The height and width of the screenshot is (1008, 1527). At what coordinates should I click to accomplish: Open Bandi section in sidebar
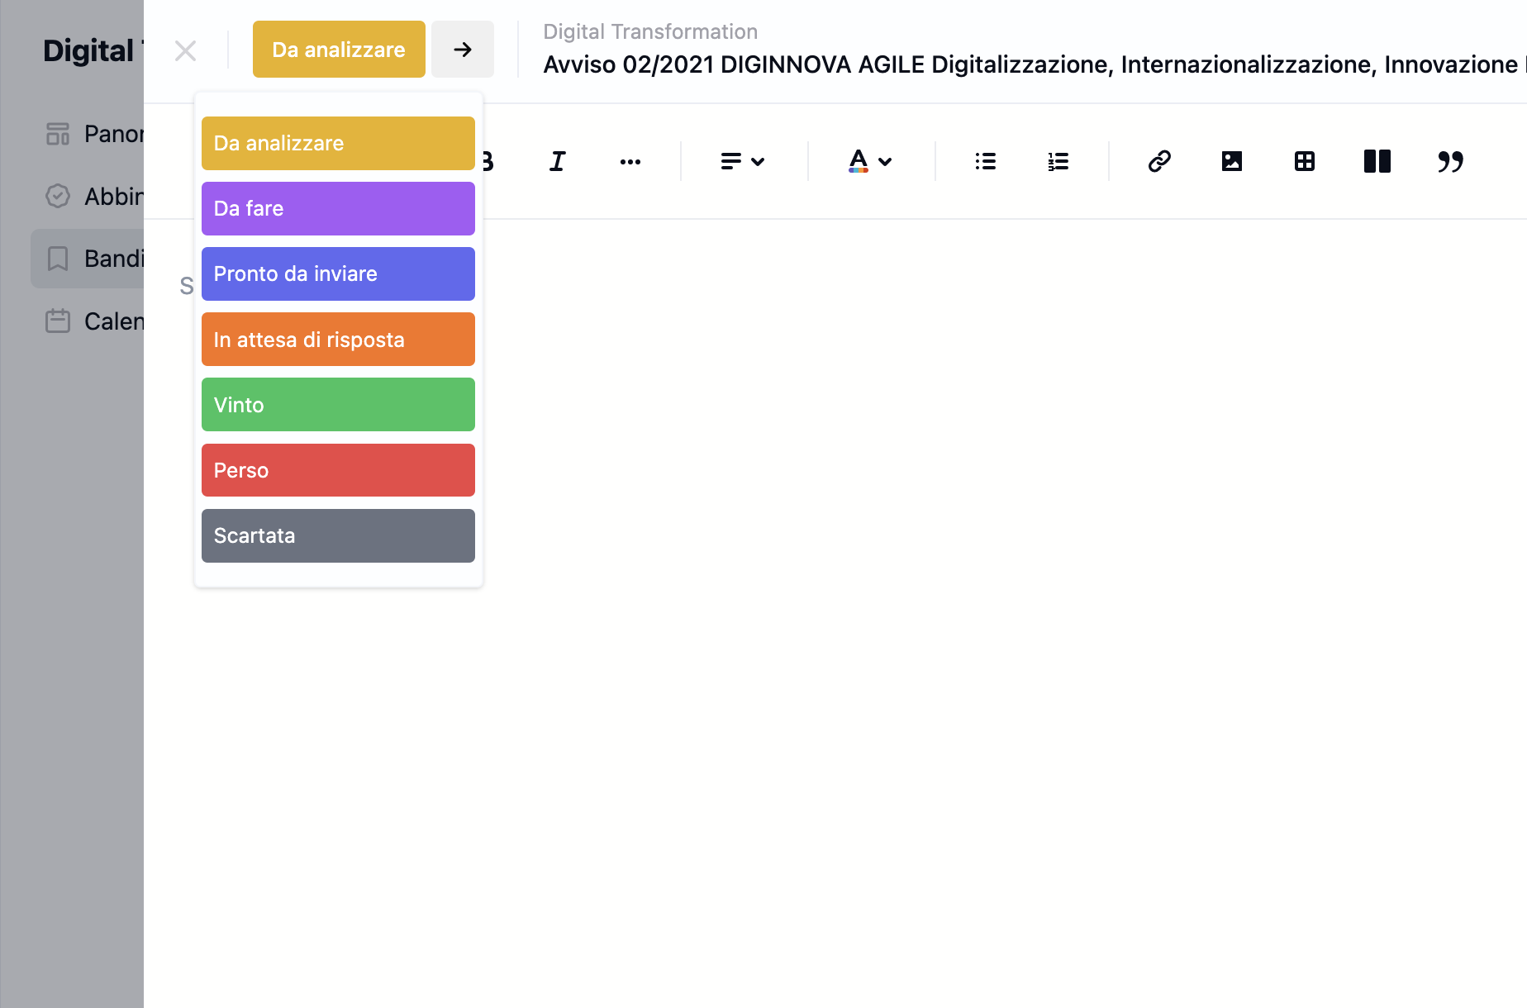click(x=88, y=259)
